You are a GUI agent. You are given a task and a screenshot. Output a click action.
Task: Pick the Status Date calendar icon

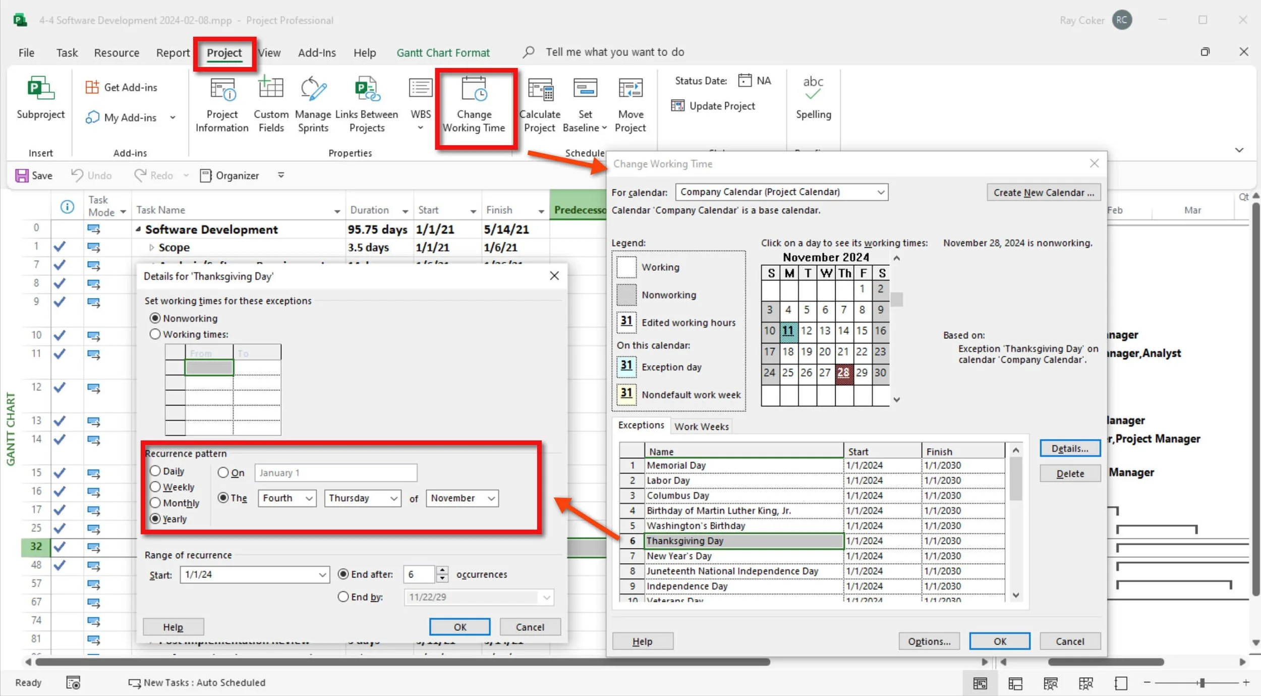tap(744, 81)
